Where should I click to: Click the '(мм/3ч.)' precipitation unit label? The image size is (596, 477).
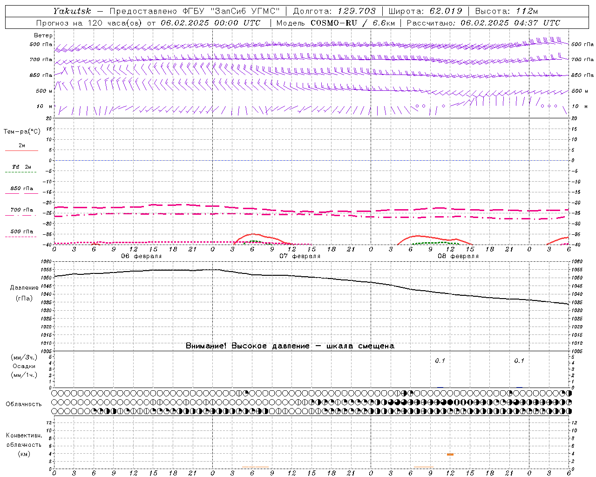tap(24, 357)
